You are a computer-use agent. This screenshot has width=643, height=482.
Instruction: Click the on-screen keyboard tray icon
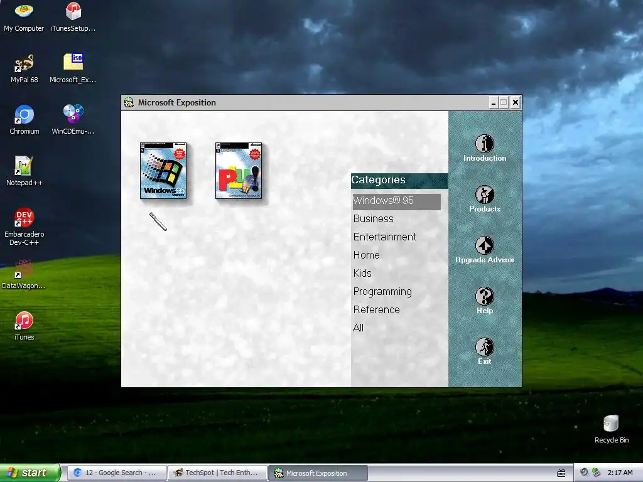pyautogui.click(x=561, y=473)
